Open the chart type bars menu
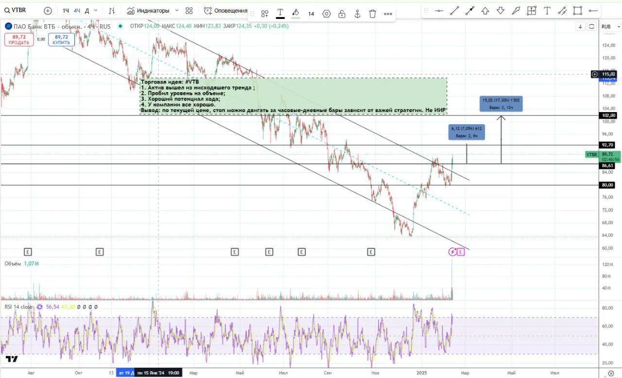The width and height of the screenshot is (622, 378). click(x=112, y=11)
